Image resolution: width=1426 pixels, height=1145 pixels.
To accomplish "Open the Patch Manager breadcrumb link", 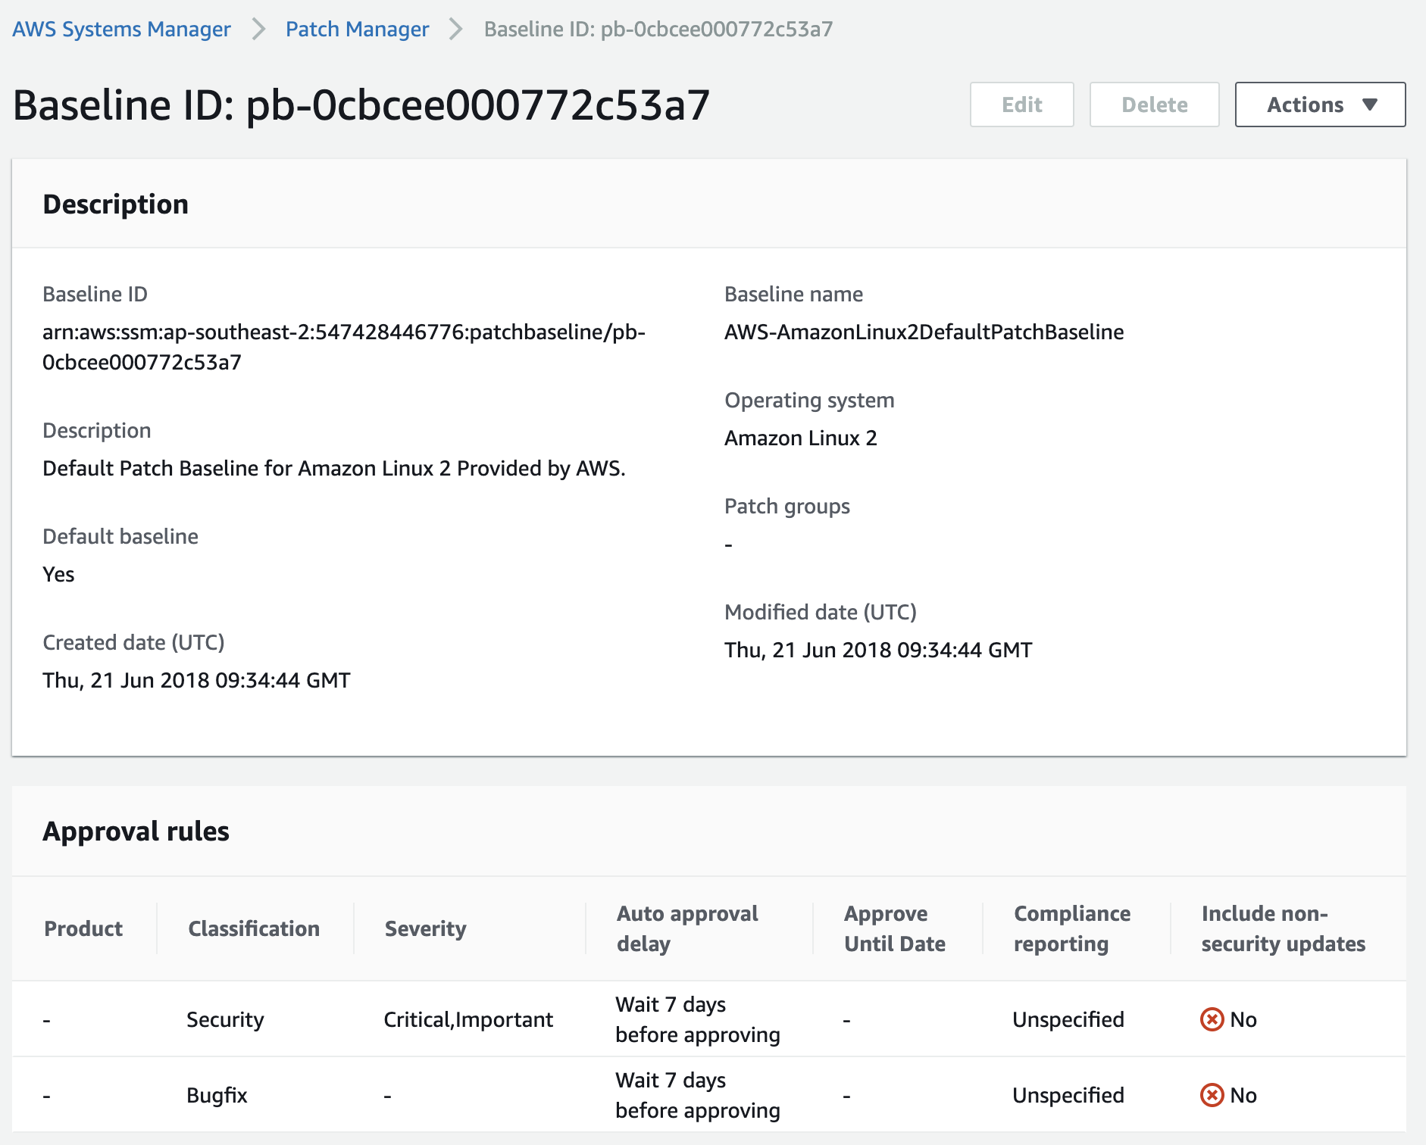I will click(357, 29).
